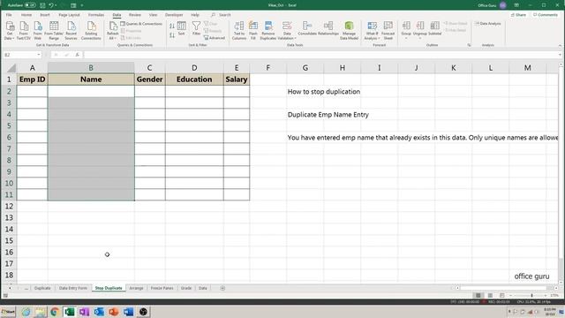565x318 pixels.
Task: Select the Select All corner triangle
Action: point(11,68)
